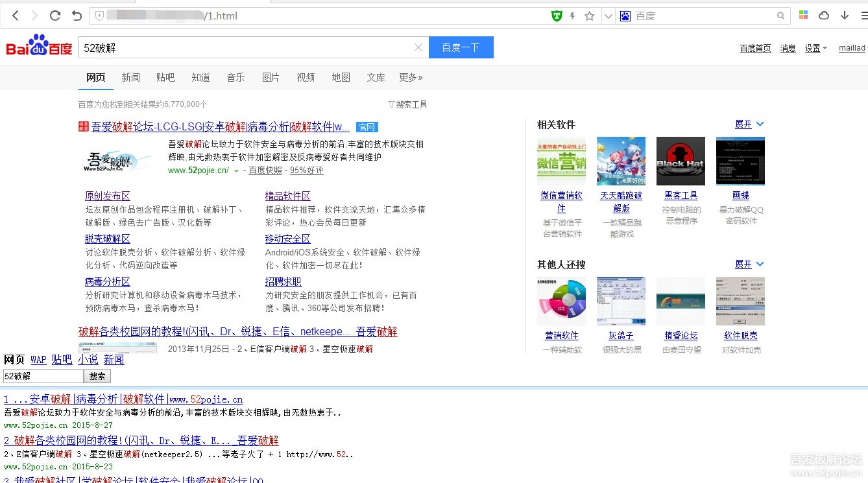
Task: Open the 原创发布区 sublink
Action: 108,196
